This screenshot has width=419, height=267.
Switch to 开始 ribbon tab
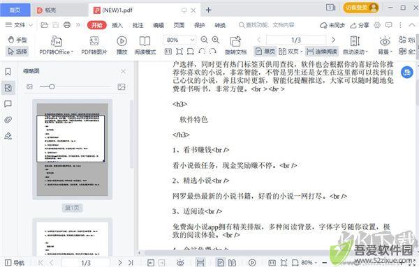click(x=97, y=25)
